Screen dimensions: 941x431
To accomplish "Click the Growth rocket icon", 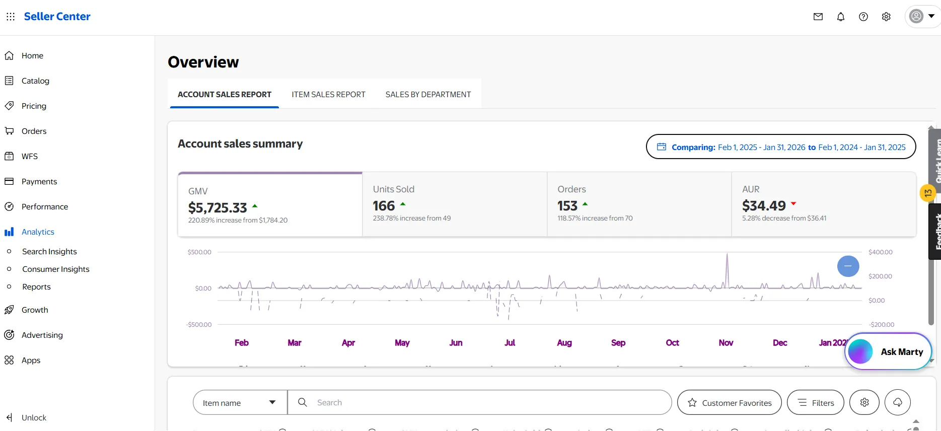I will [9, 310].
